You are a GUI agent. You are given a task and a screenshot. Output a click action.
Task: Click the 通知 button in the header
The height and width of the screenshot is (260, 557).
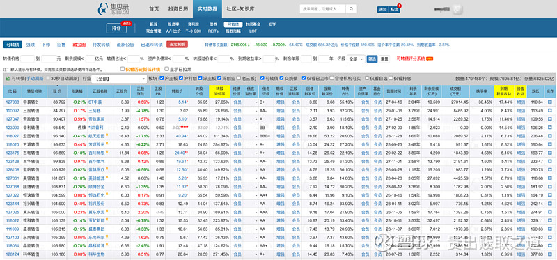tap(382, 10)
